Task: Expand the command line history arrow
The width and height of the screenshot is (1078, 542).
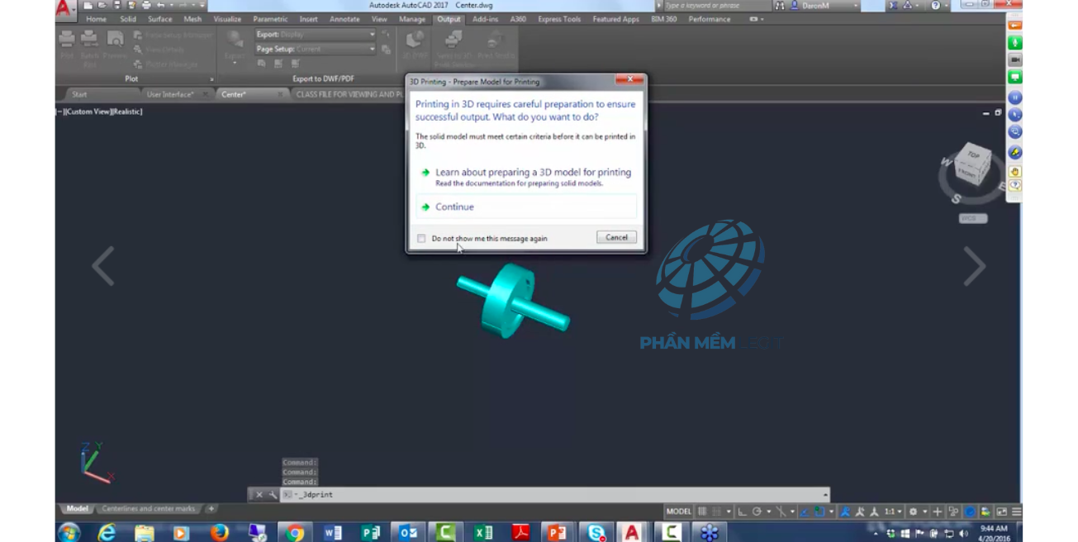Action: click(x=825, y=495)
